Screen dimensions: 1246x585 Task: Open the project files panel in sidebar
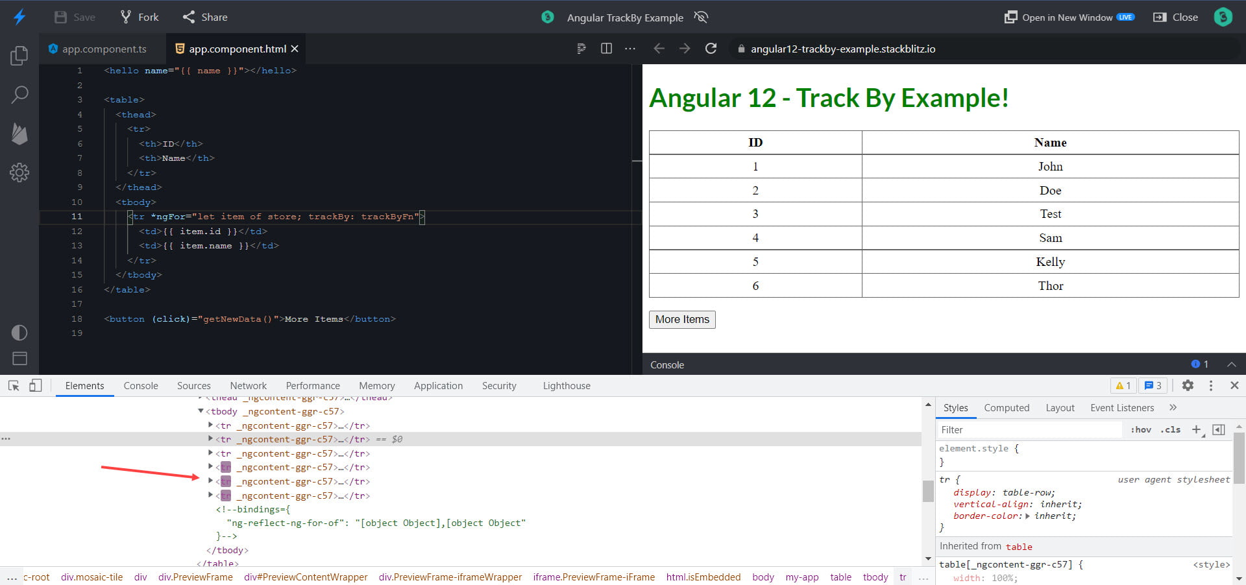[19, 56]
